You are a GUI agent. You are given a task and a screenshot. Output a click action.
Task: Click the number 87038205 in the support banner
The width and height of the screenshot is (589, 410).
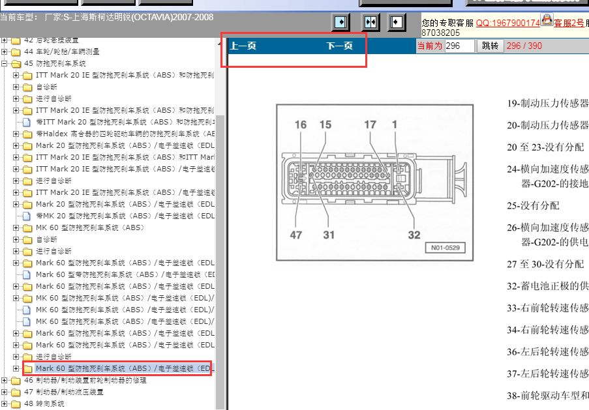coord(441,33)
